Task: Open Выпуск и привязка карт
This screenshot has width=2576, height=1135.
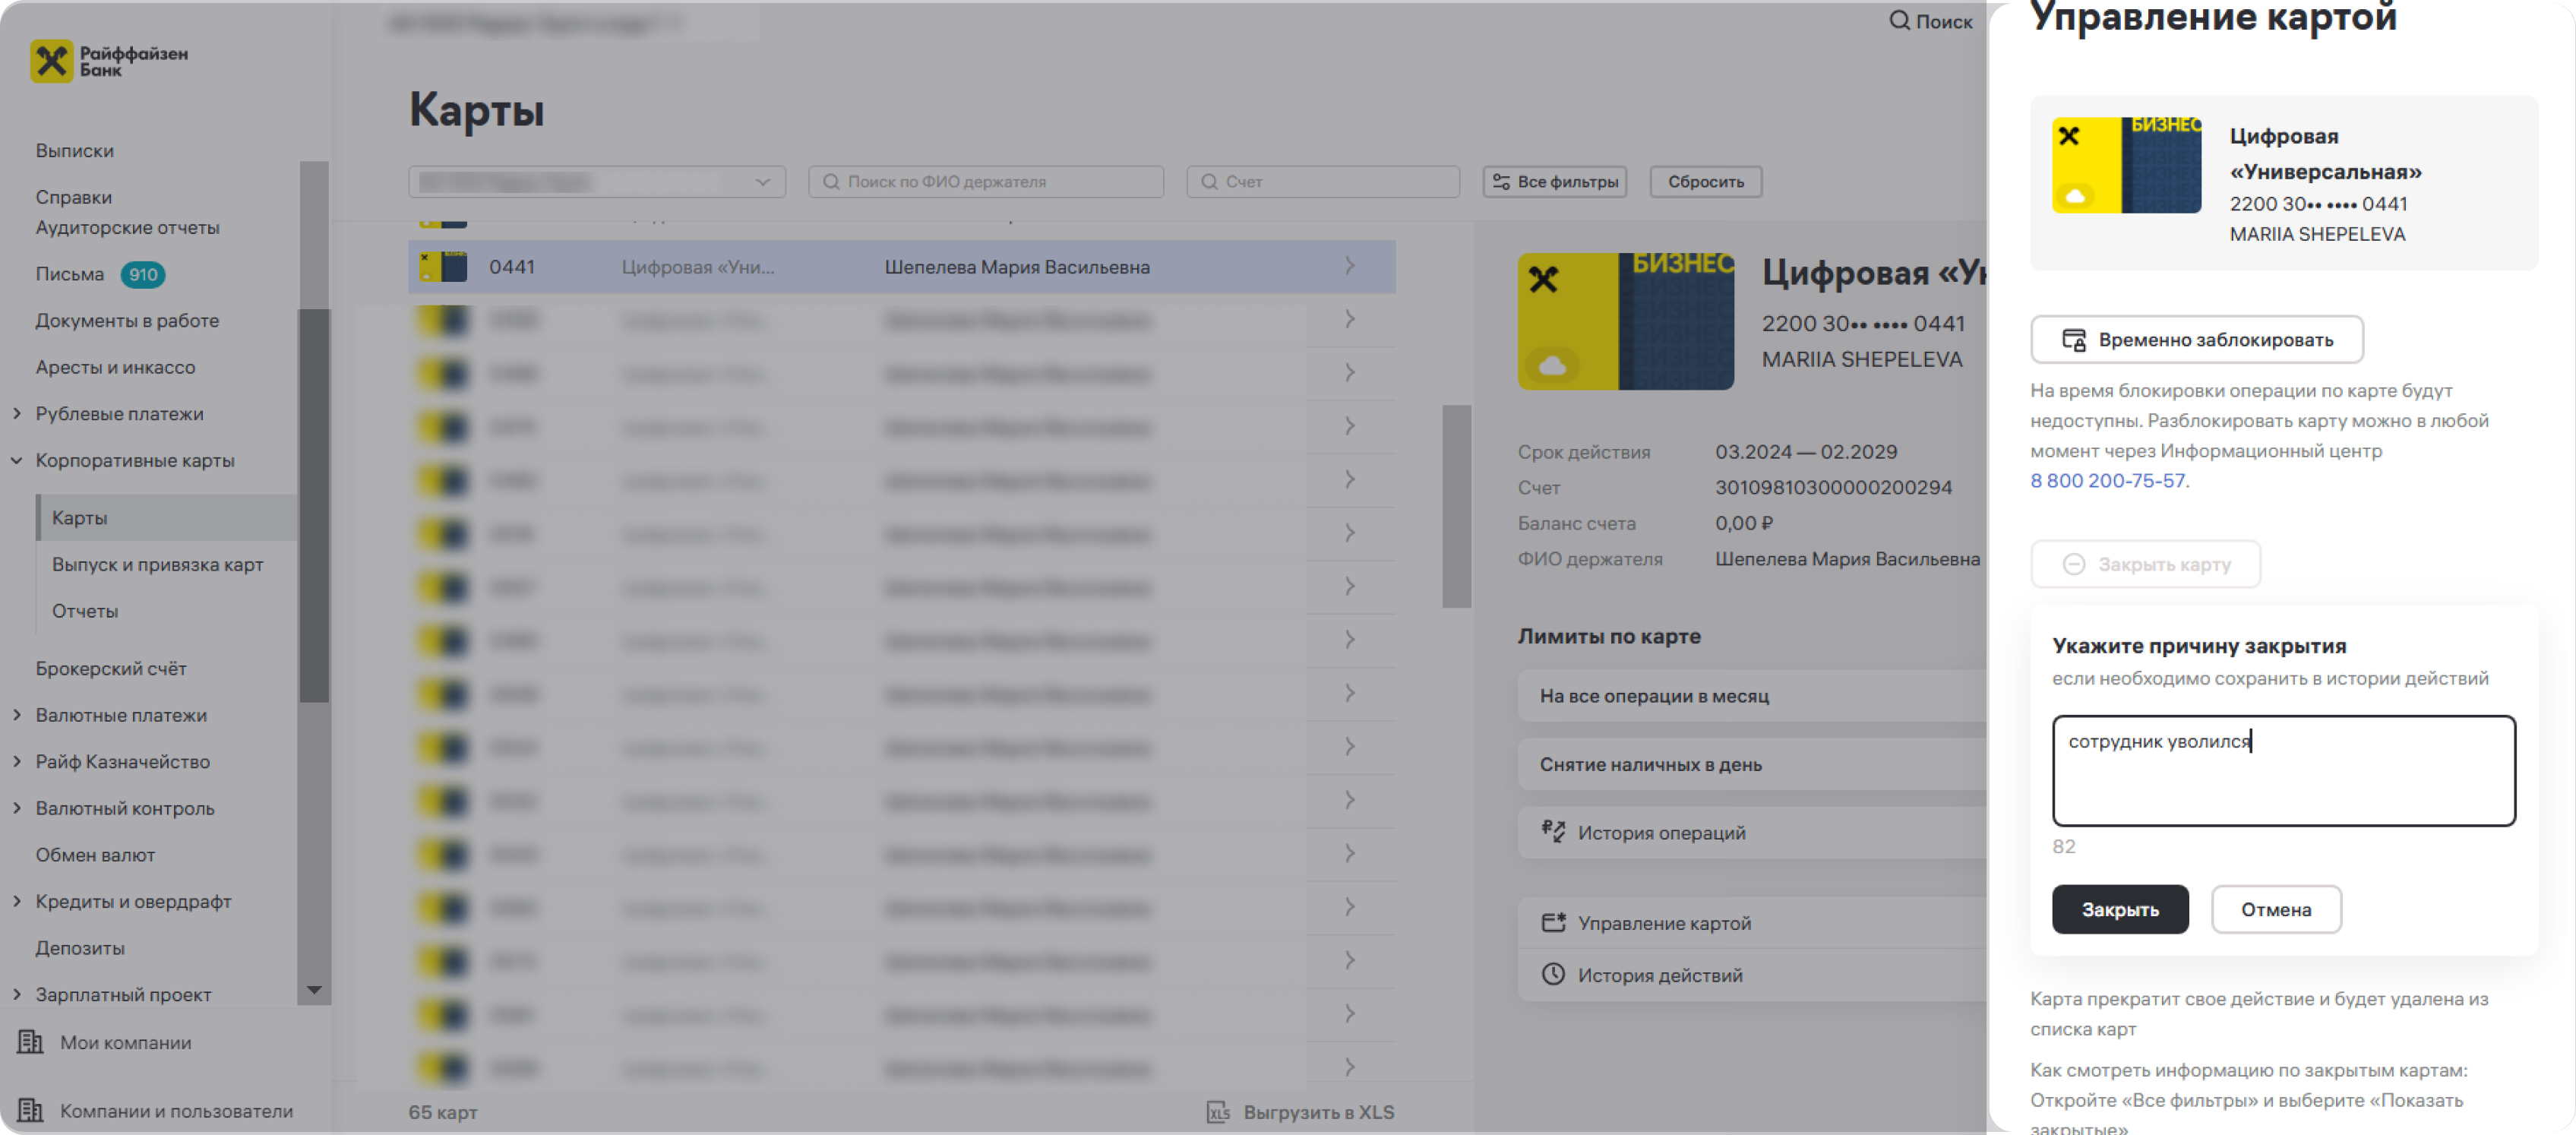Action: [x=157, y=565]
